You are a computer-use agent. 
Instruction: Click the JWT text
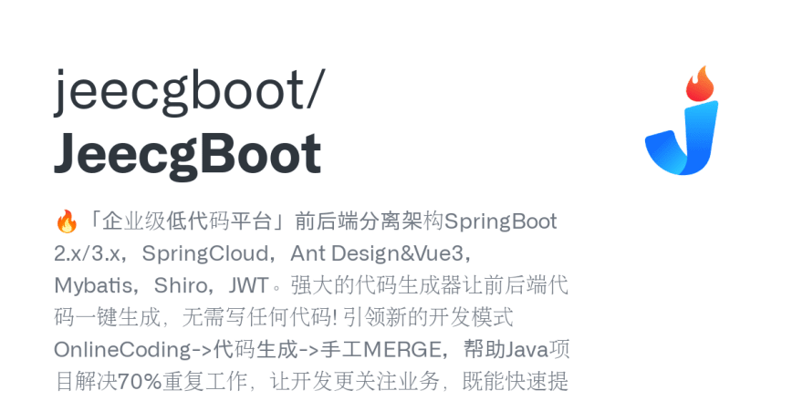[x=248, y=286]
